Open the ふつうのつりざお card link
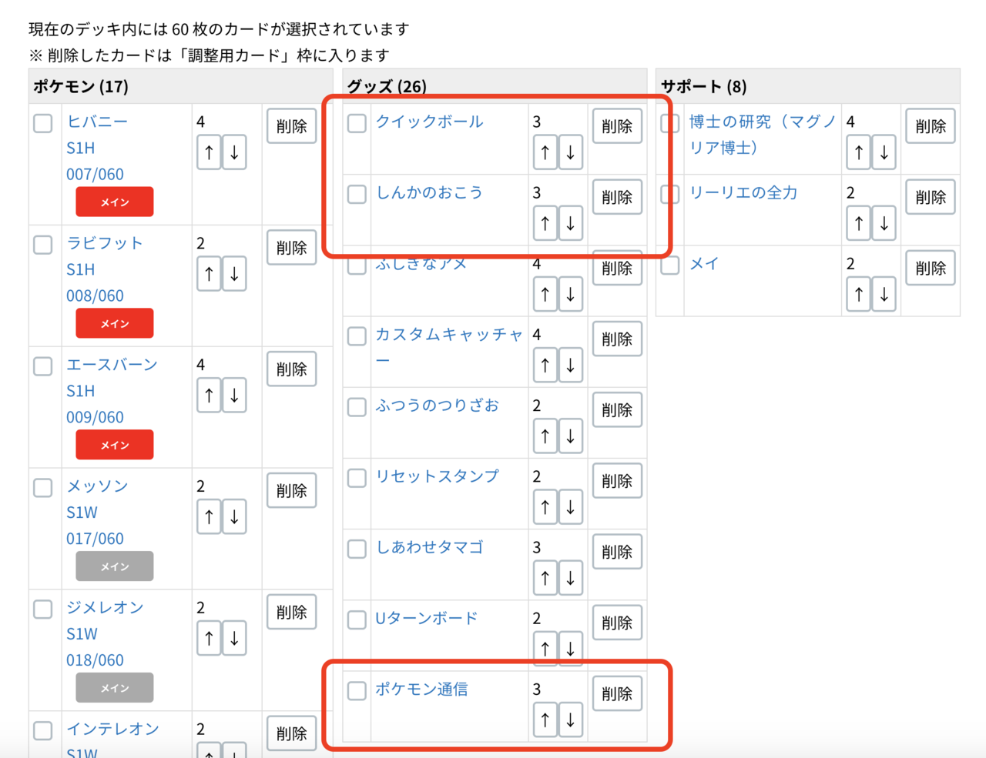Image resolution: width=986 pixels, height=758 pixels. pos(437,405)
